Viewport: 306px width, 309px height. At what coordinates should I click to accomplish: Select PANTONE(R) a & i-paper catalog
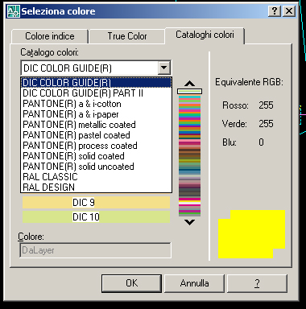pyautogui.click(x=97, y=114)
